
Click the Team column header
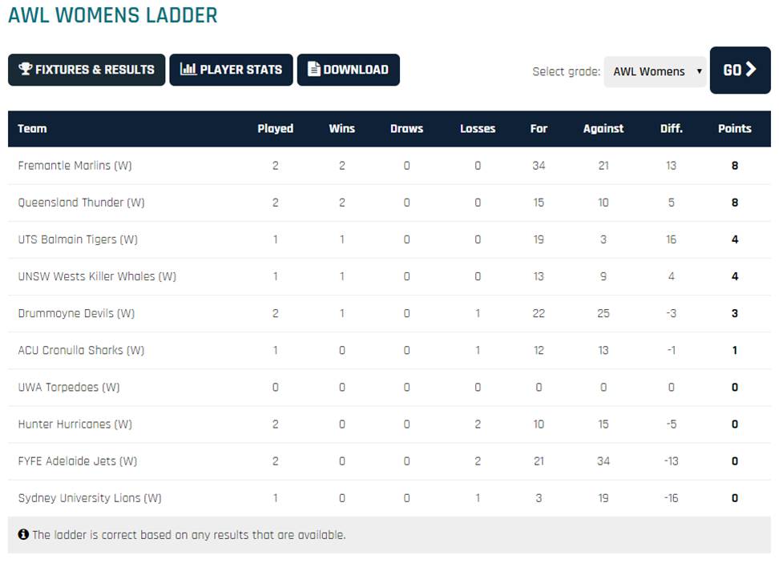click(x=32, y=129)
